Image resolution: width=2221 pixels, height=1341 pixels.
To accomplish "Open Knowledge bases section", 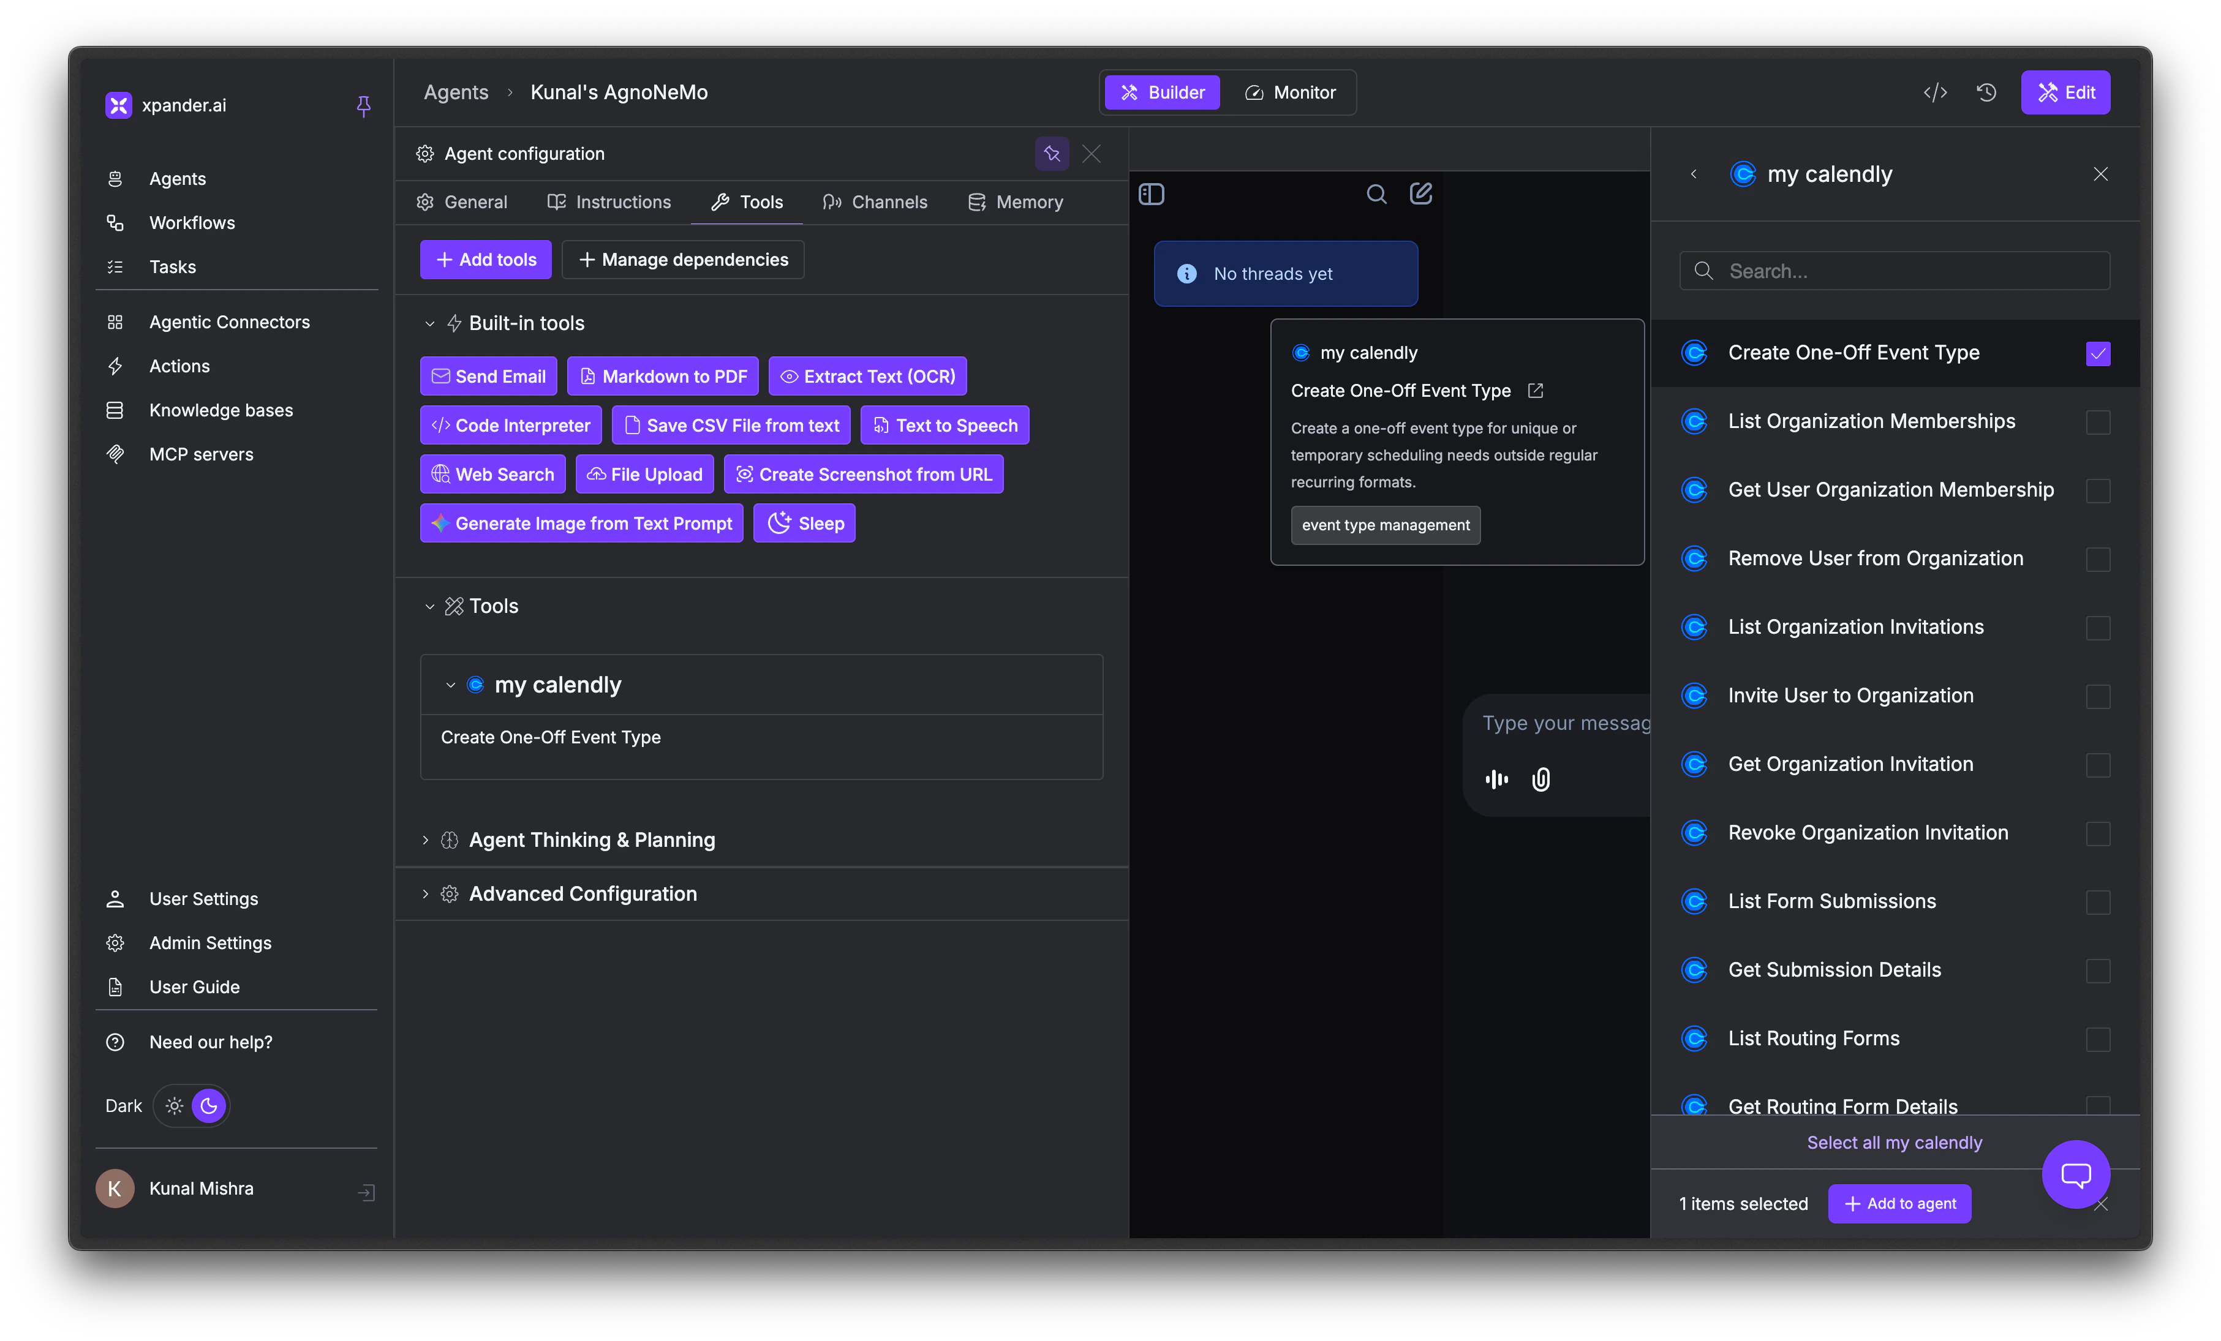I will tap(220, 409).
